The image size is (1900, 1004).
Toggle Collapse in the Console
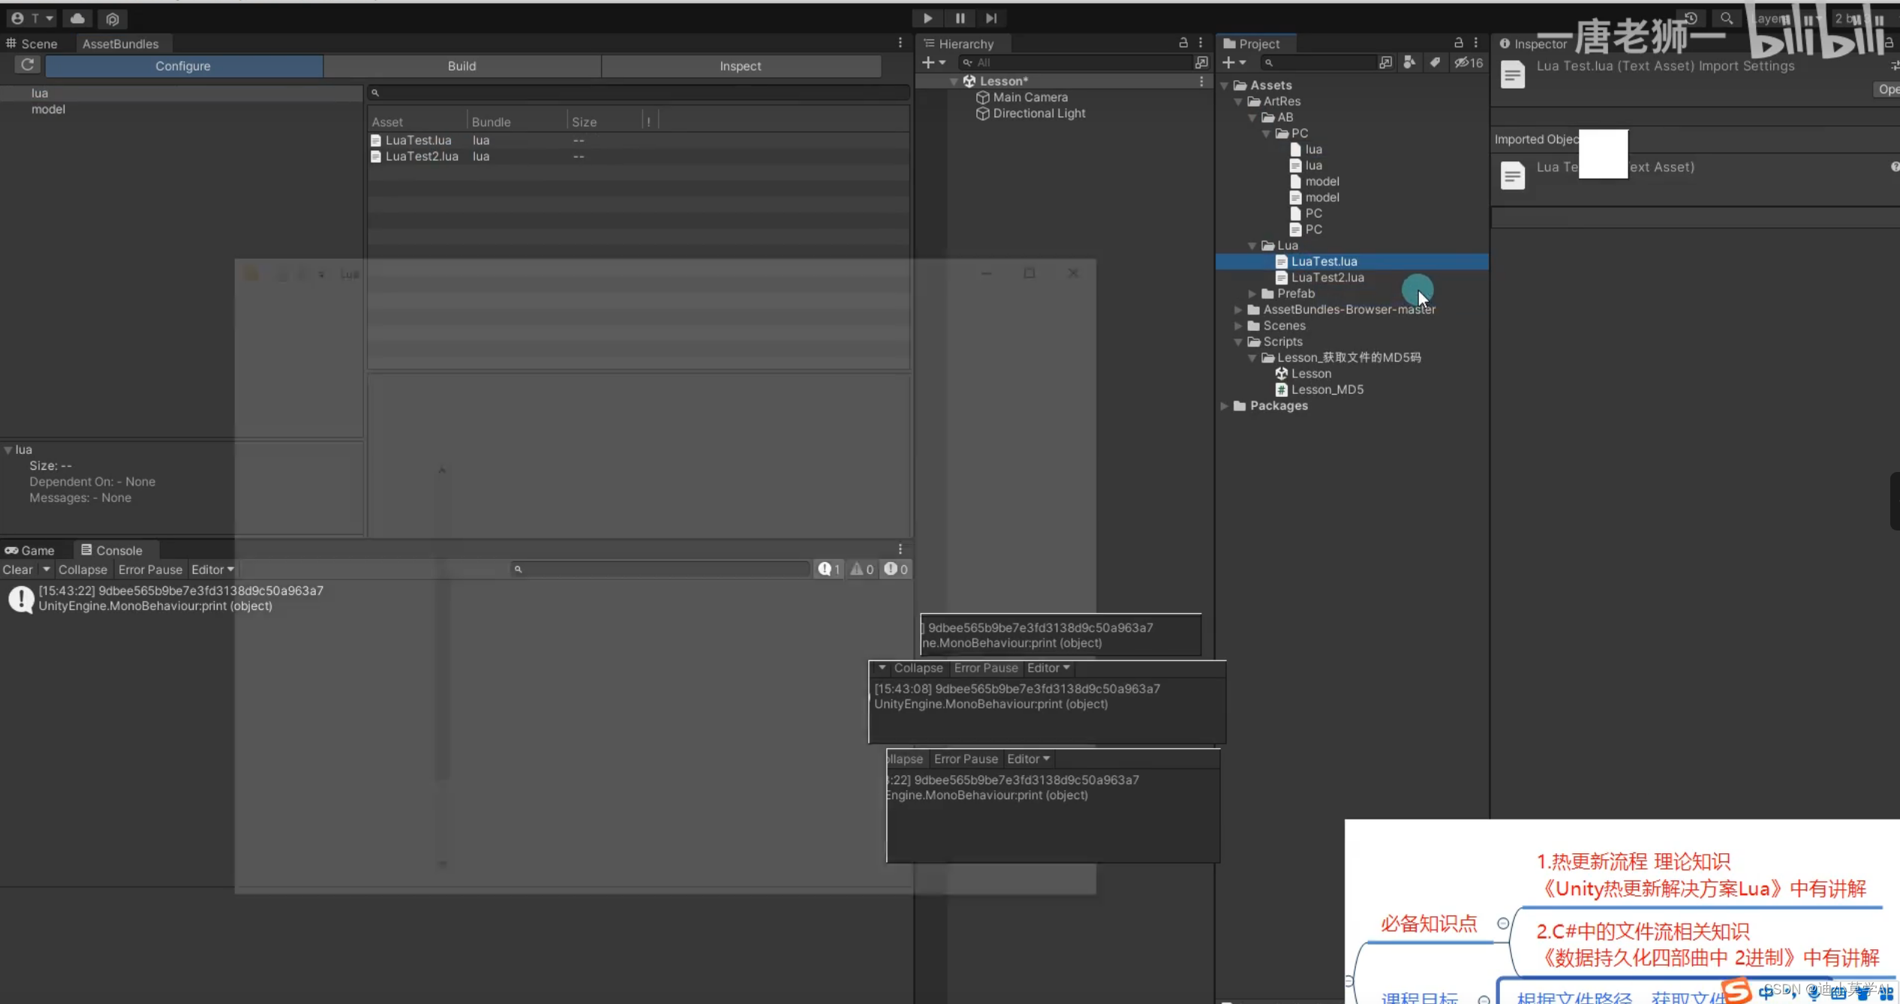coord(83,569)
